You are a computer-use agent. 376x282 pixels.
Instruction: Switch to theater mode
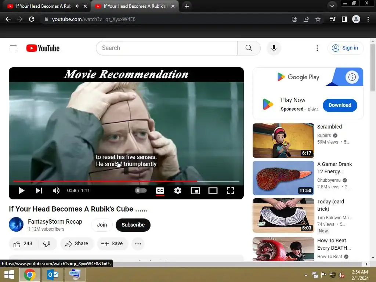pos(213,191)
